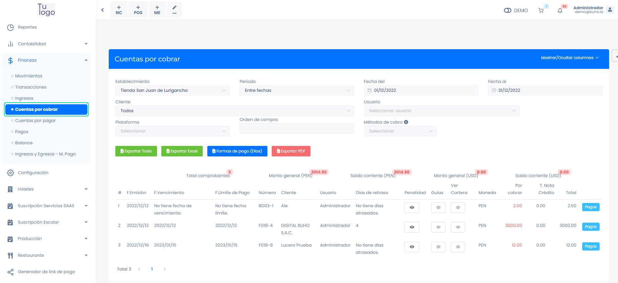
Task: Click the sidebar collapse arrow icon
Action: click(103, 10)
